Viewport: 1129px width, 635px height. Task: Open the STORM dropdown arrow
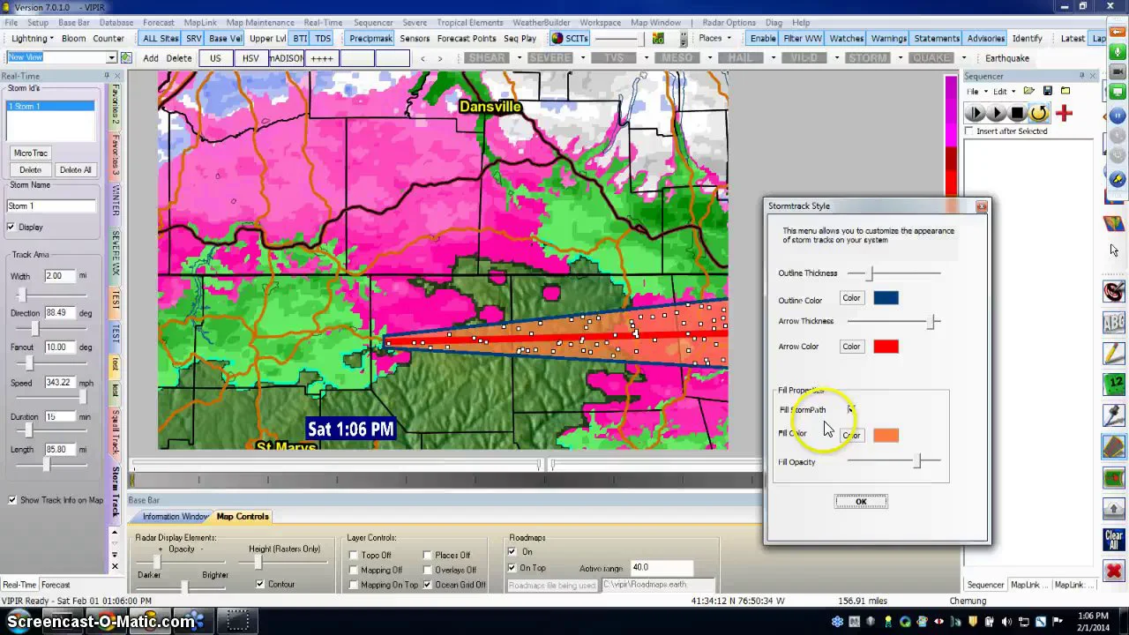(900, 58)
